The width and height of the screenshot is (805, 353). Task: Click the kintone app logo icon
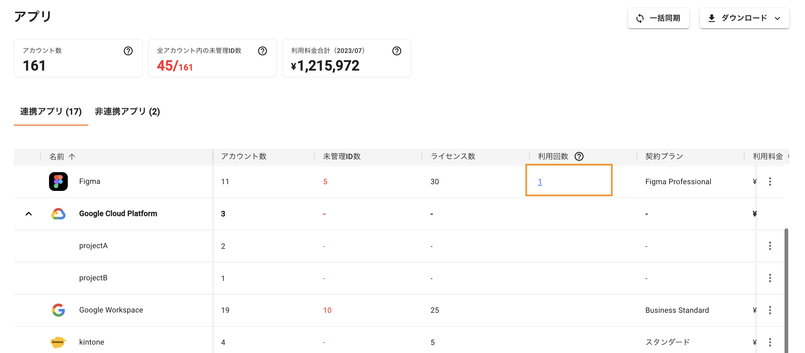[58, 342]
